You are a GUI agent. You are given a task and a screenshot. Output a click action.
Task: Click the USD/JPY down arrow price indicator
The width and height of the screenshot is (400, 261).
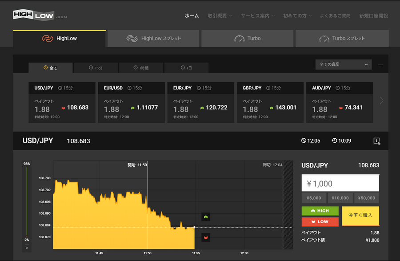63,108
